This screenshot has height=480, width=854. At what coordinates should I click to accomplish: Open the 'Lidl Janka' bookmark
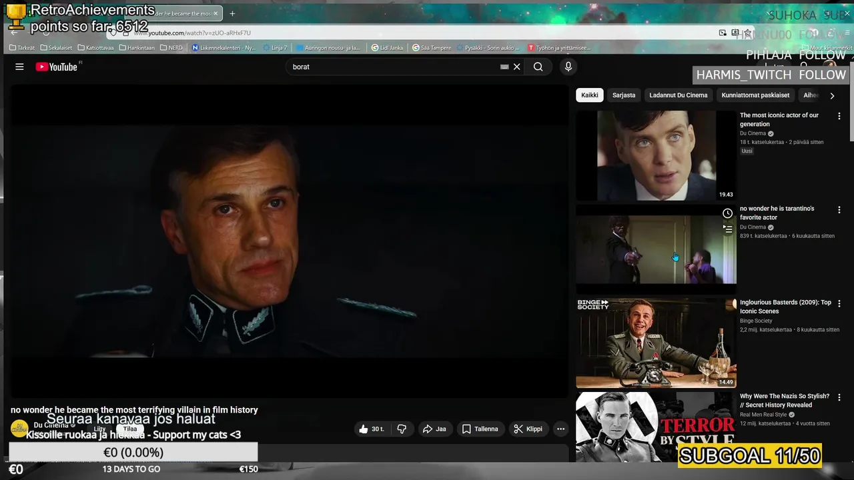[388, 48]
